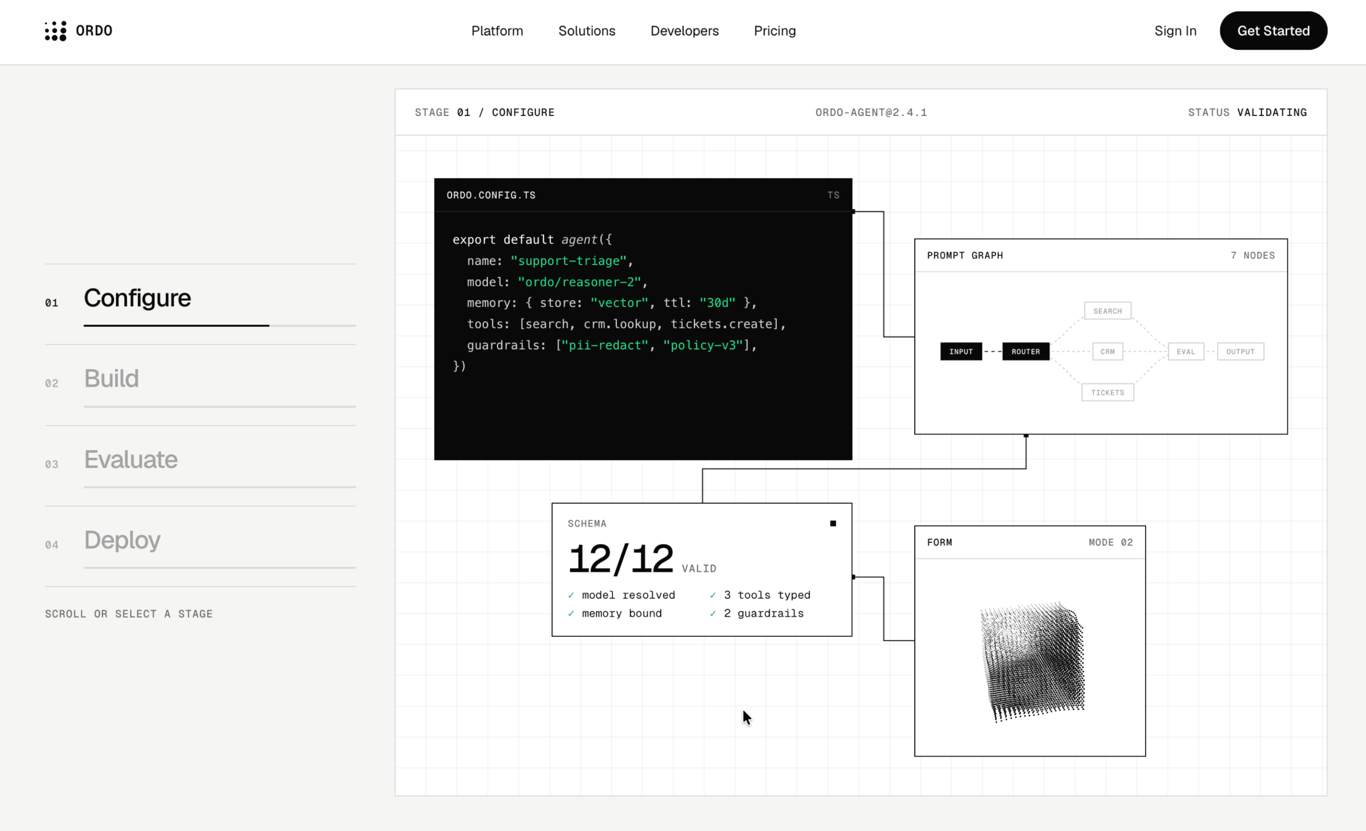
Task: Click the 'model resolved' check item
Action: pyautogui.click(x=622, y=595)
